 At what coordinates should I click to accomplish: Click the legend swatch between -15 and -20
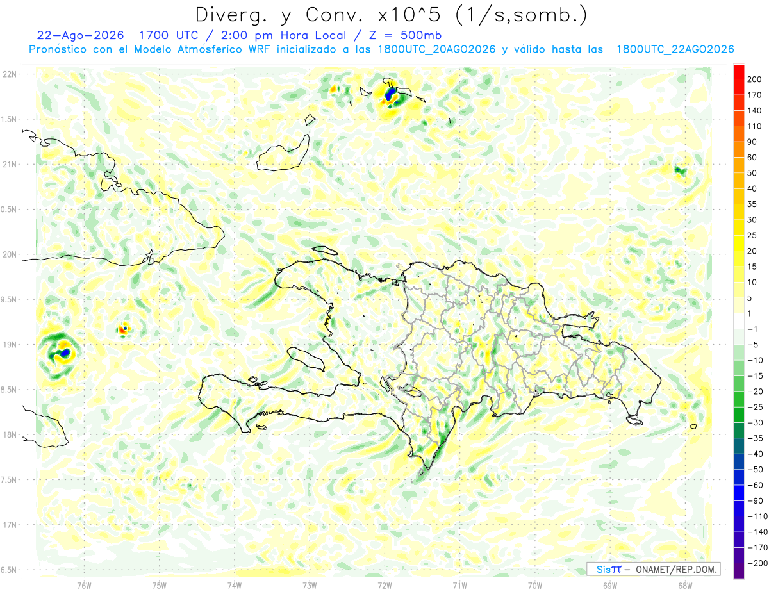(739, 384)
